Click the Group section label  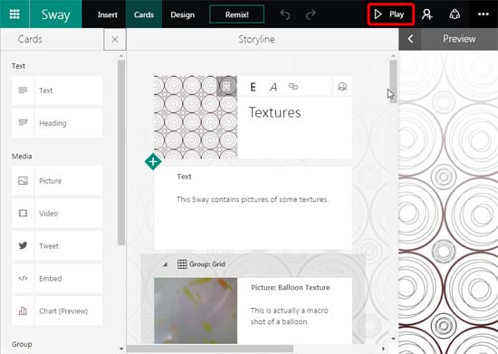[x=22, y=344]
